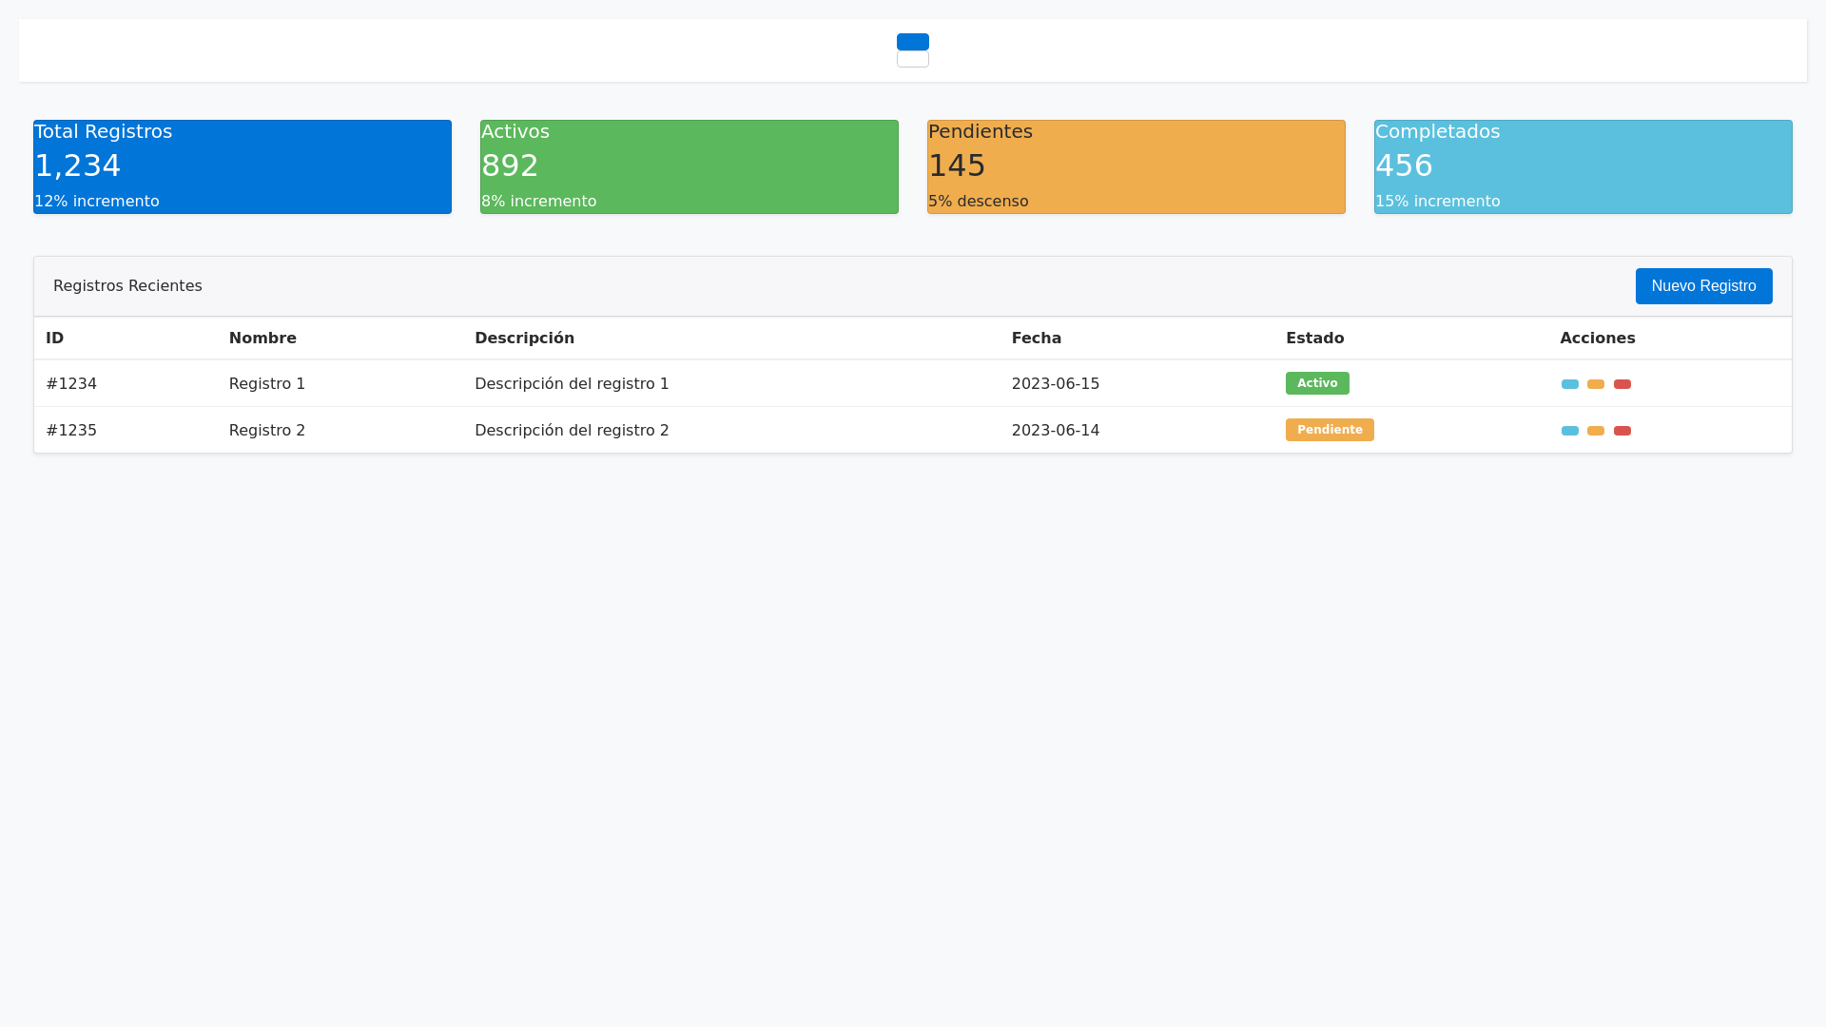Click the 12% incremento text

(97, 202)
